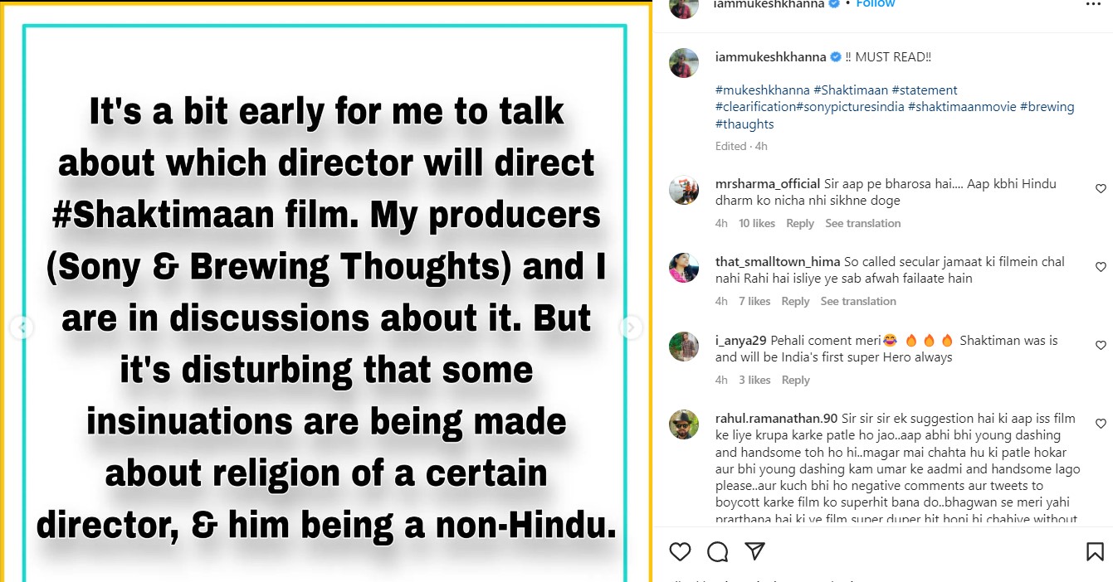Go to previous slide of the post

tap(22, 327)
